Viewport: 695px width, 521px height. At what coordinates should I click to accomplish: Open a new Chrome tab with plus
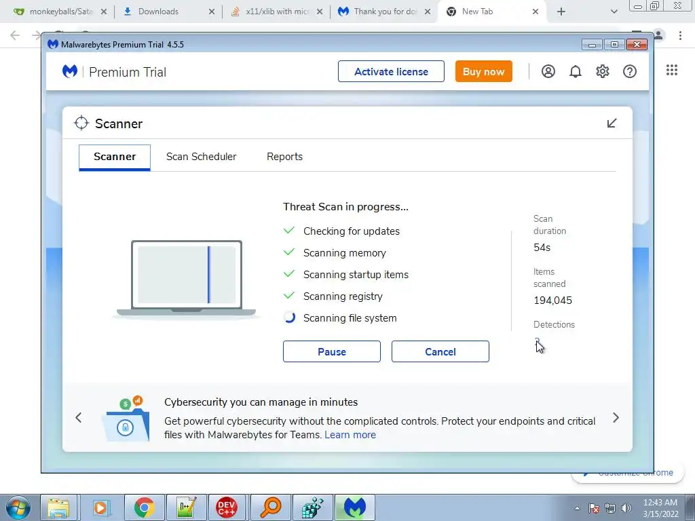tap(561, 12)
